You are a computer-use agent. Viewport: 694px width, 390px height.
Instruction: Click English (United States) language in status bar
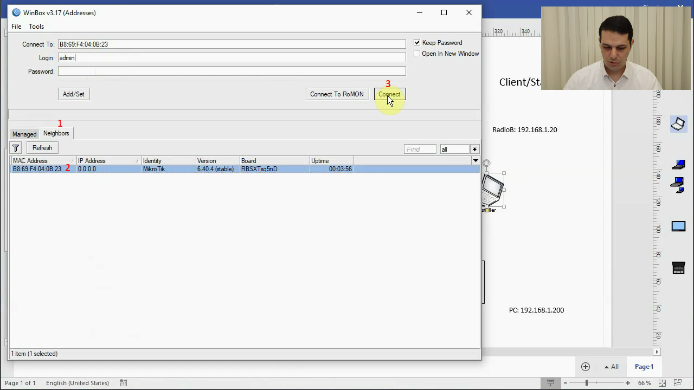78,383
